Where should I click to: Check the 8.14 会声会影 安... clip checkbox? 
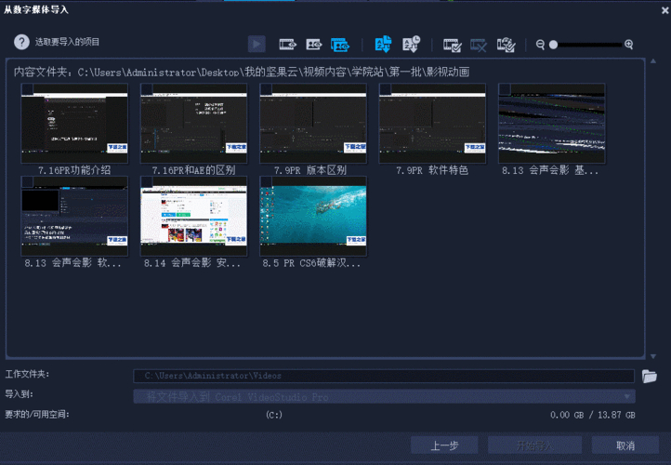pos(147,182)
